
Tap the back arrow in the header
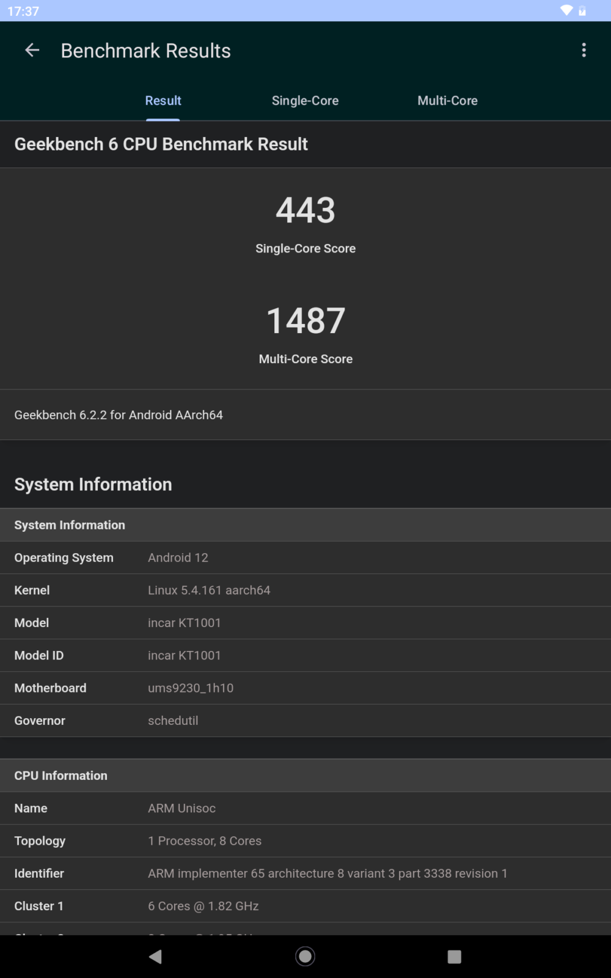click(x=32, y=50)
